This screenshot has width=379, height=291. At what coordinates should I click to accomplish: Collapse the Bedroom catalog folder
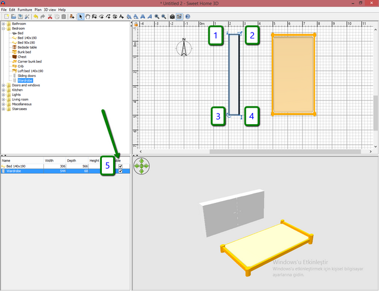4,28
